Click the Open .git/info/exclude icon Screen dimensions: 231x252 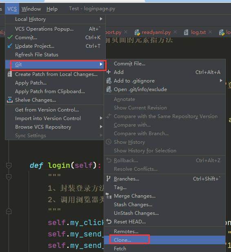pyautogui.click(x=109, y=89)
